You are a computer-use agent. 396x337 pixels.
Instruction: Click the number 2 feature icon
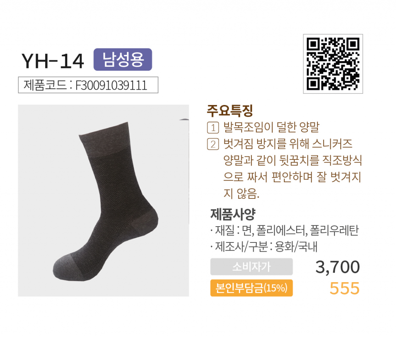tap(213, 144)
